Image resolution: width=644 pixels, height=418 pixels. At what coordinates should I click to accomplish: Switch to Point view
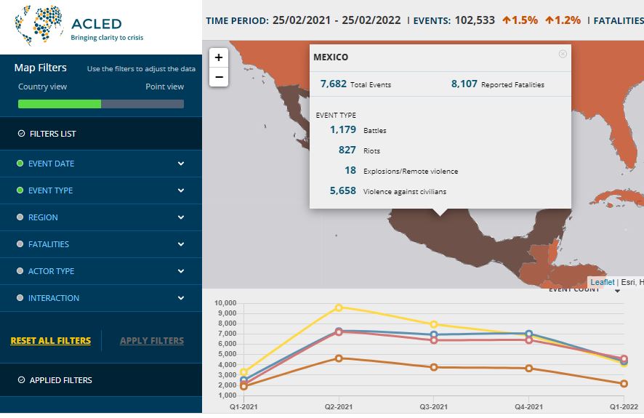point(164,87)
